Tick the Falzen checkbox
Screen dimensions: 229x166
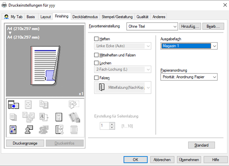click(96, 78)
